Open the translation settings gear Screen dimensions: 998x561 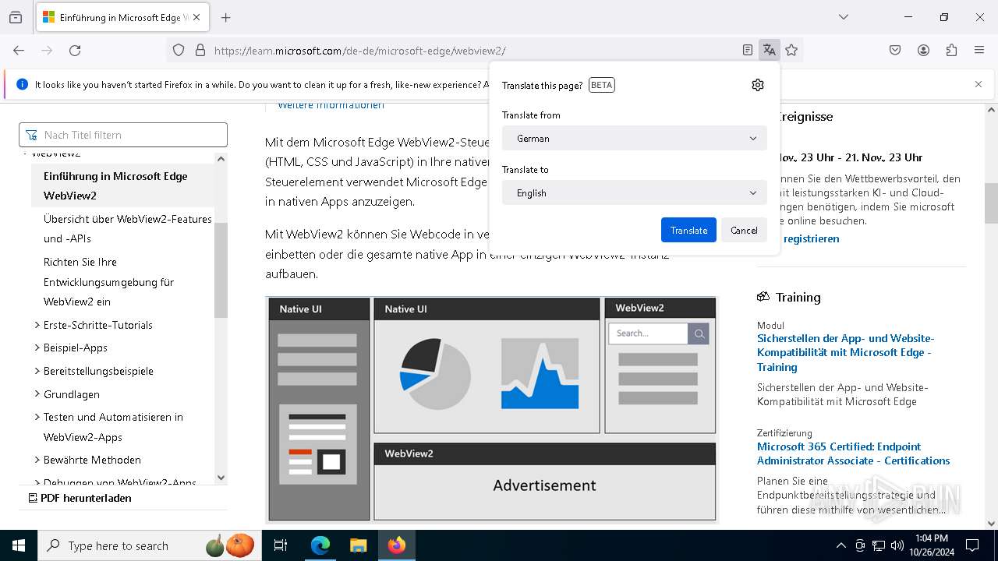coord(758,85)
